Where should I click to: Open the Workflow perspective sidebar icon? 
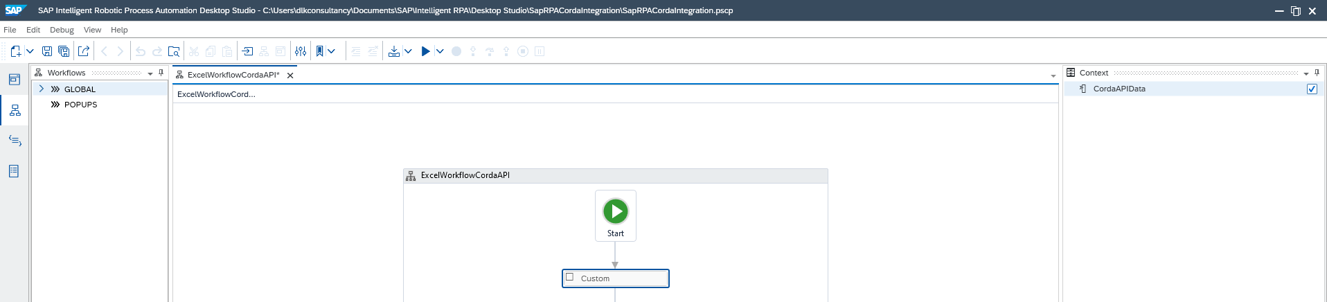[x=15, y=110]
